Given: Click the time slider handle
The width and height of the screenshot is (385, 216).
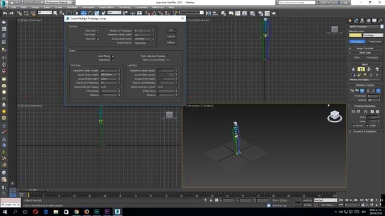Looking at the screenshot, I should tap(33, 190).
